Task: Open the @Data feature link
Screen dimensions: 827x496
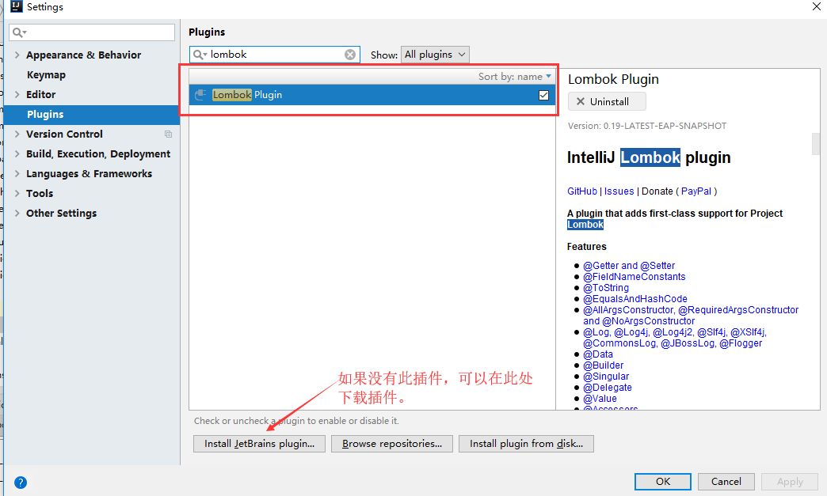Action: (x=598, y=354)
